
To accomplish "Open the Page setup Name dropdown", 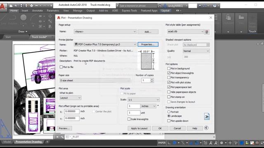I will pos(105,32).
